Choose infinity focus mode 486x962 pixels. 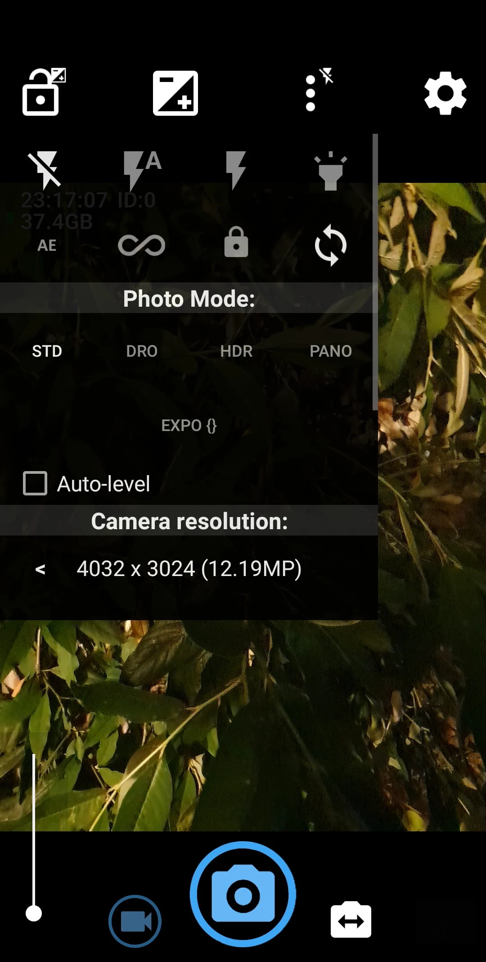click(x=141, y=245)
